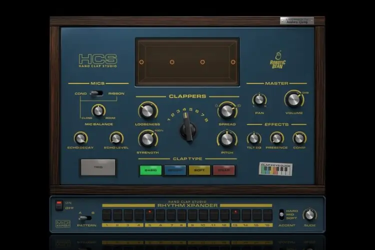Click the Echo Decay knob
The height and width of the screenshot is (250, 375).
point(80,138)
